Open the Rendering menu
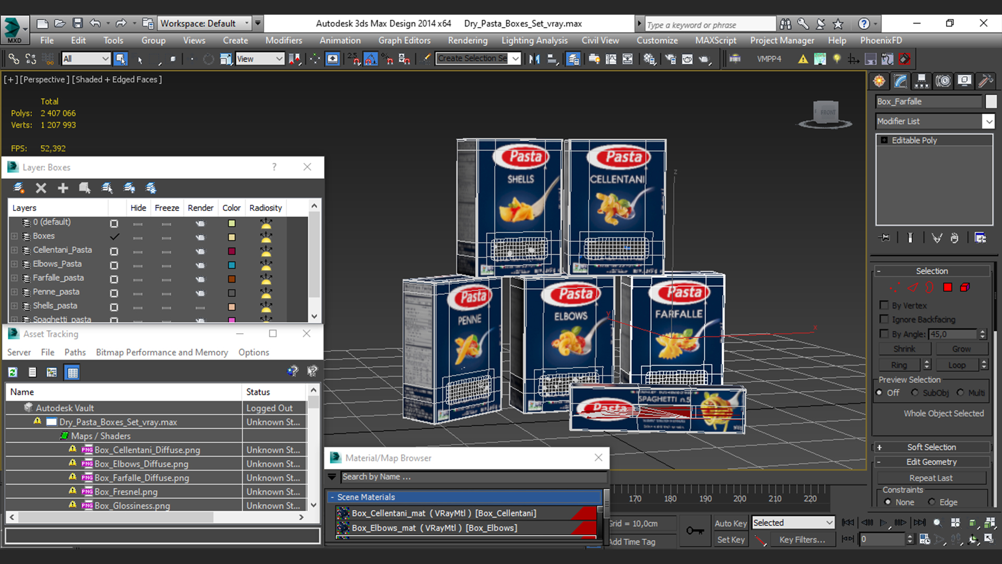The width and height of the screenshot is (1002, 564). [x=467, y=40]
